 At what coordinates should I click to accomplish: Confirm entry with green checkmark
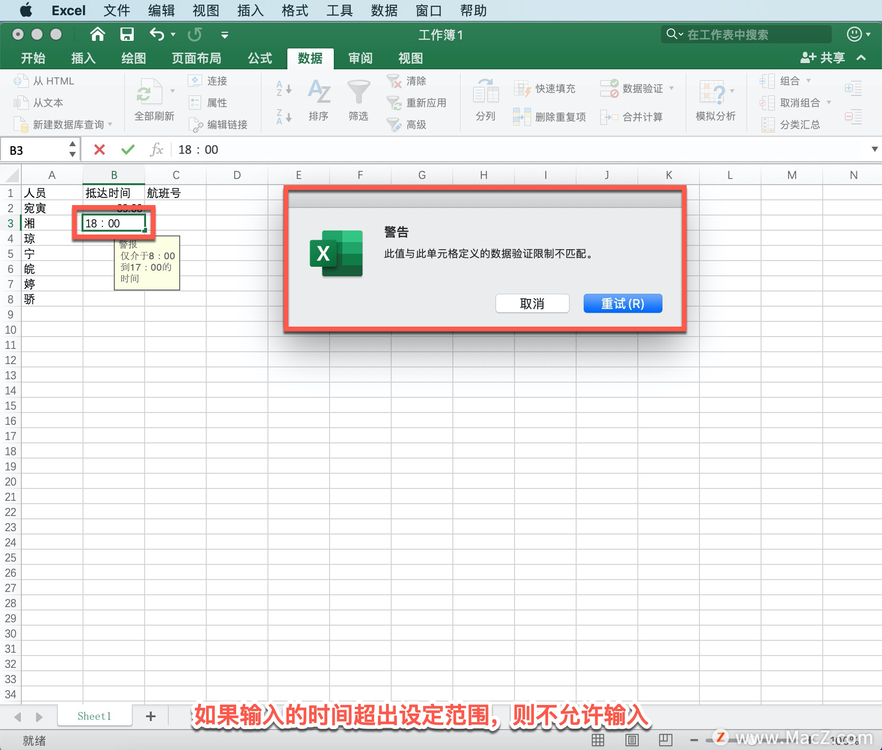pyautogui.click(x=128, y=150)
